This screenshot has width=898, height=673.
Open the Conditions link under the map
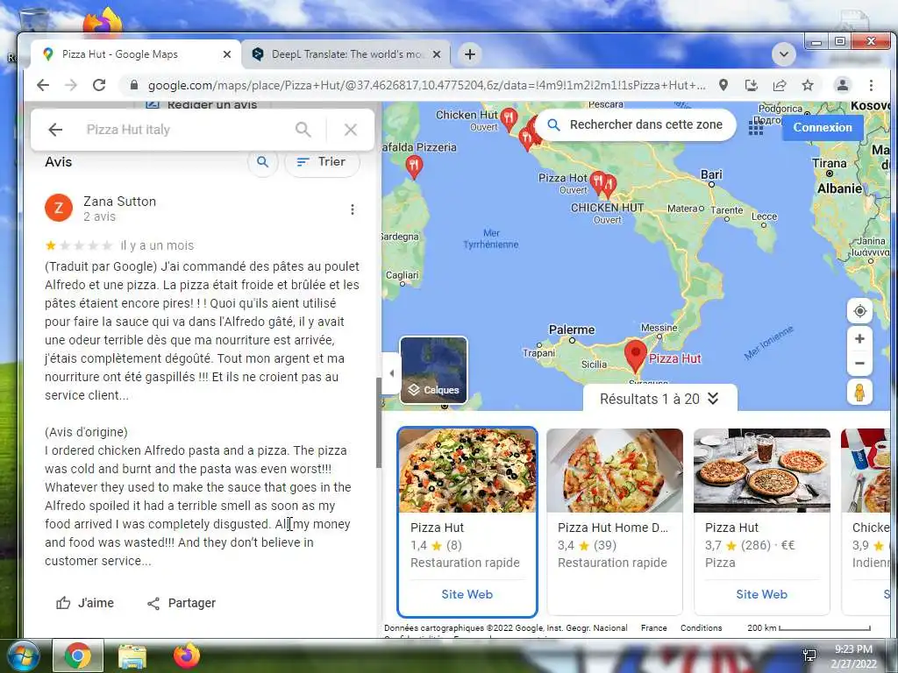point(701,627)
